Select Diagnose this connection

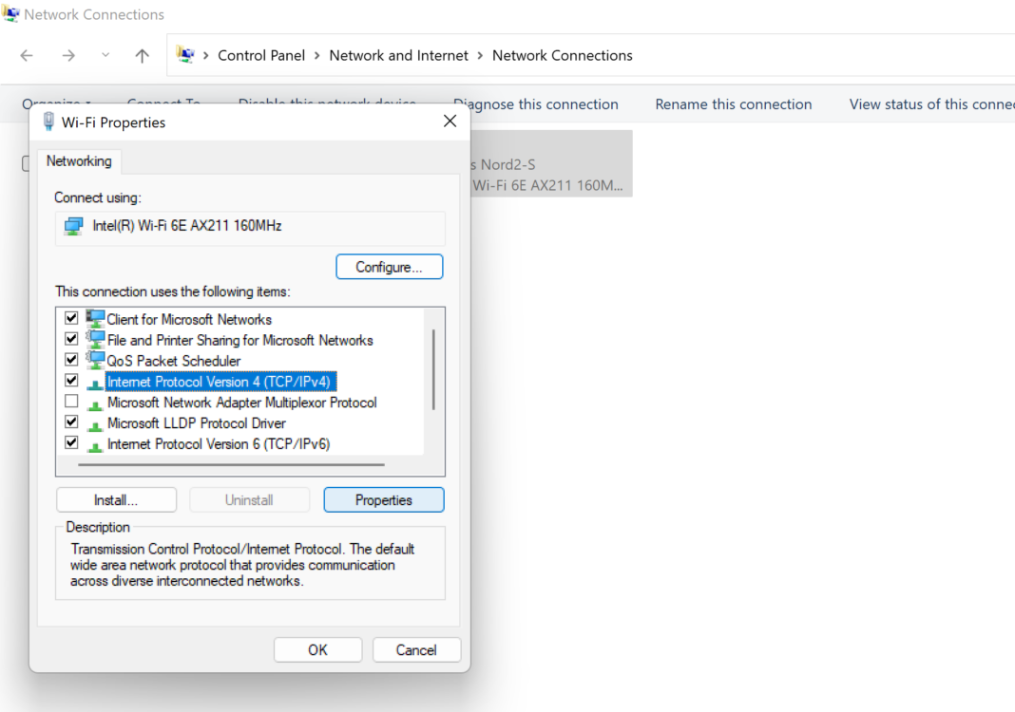(536, 103)
